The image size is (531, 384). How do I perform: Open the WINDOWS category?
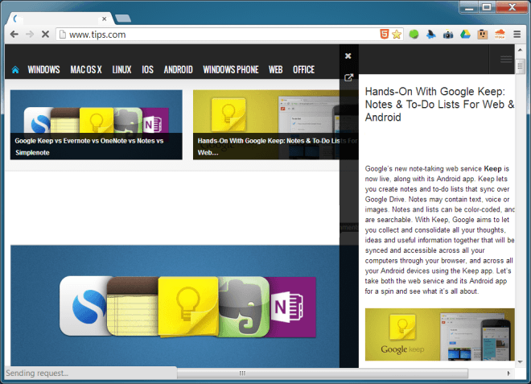43,70
